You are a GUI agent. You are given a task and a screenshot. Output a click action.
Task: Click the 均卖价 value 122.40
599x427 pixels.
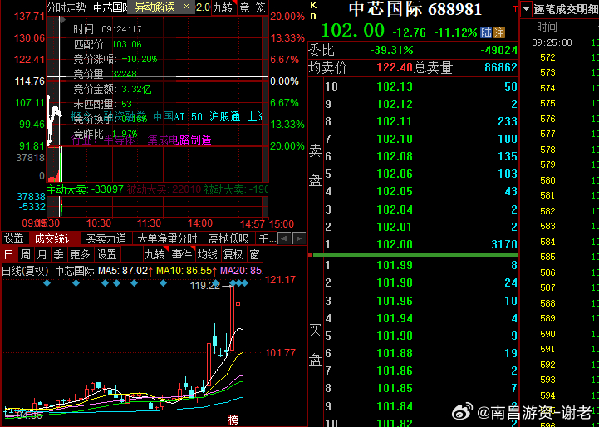tap(395, 68)
